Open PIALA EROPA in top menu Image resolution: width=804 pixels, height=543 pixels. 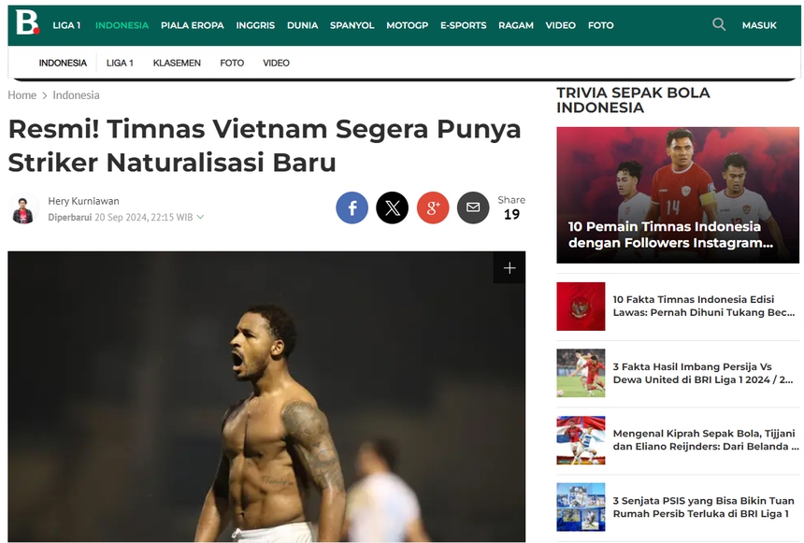(x=193, y=25)
